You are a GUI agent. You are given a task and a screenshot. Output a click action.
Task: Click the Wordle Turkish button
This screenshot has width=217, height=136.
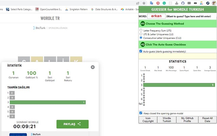(167, 120)
